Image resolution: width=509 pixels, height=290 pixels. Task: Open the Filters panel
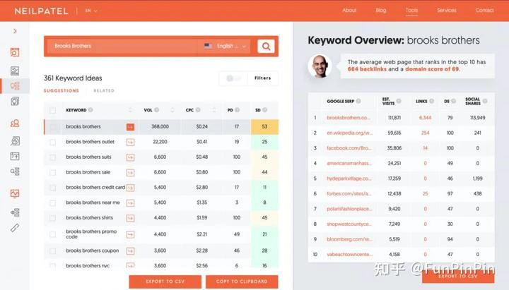pos(262,78)
